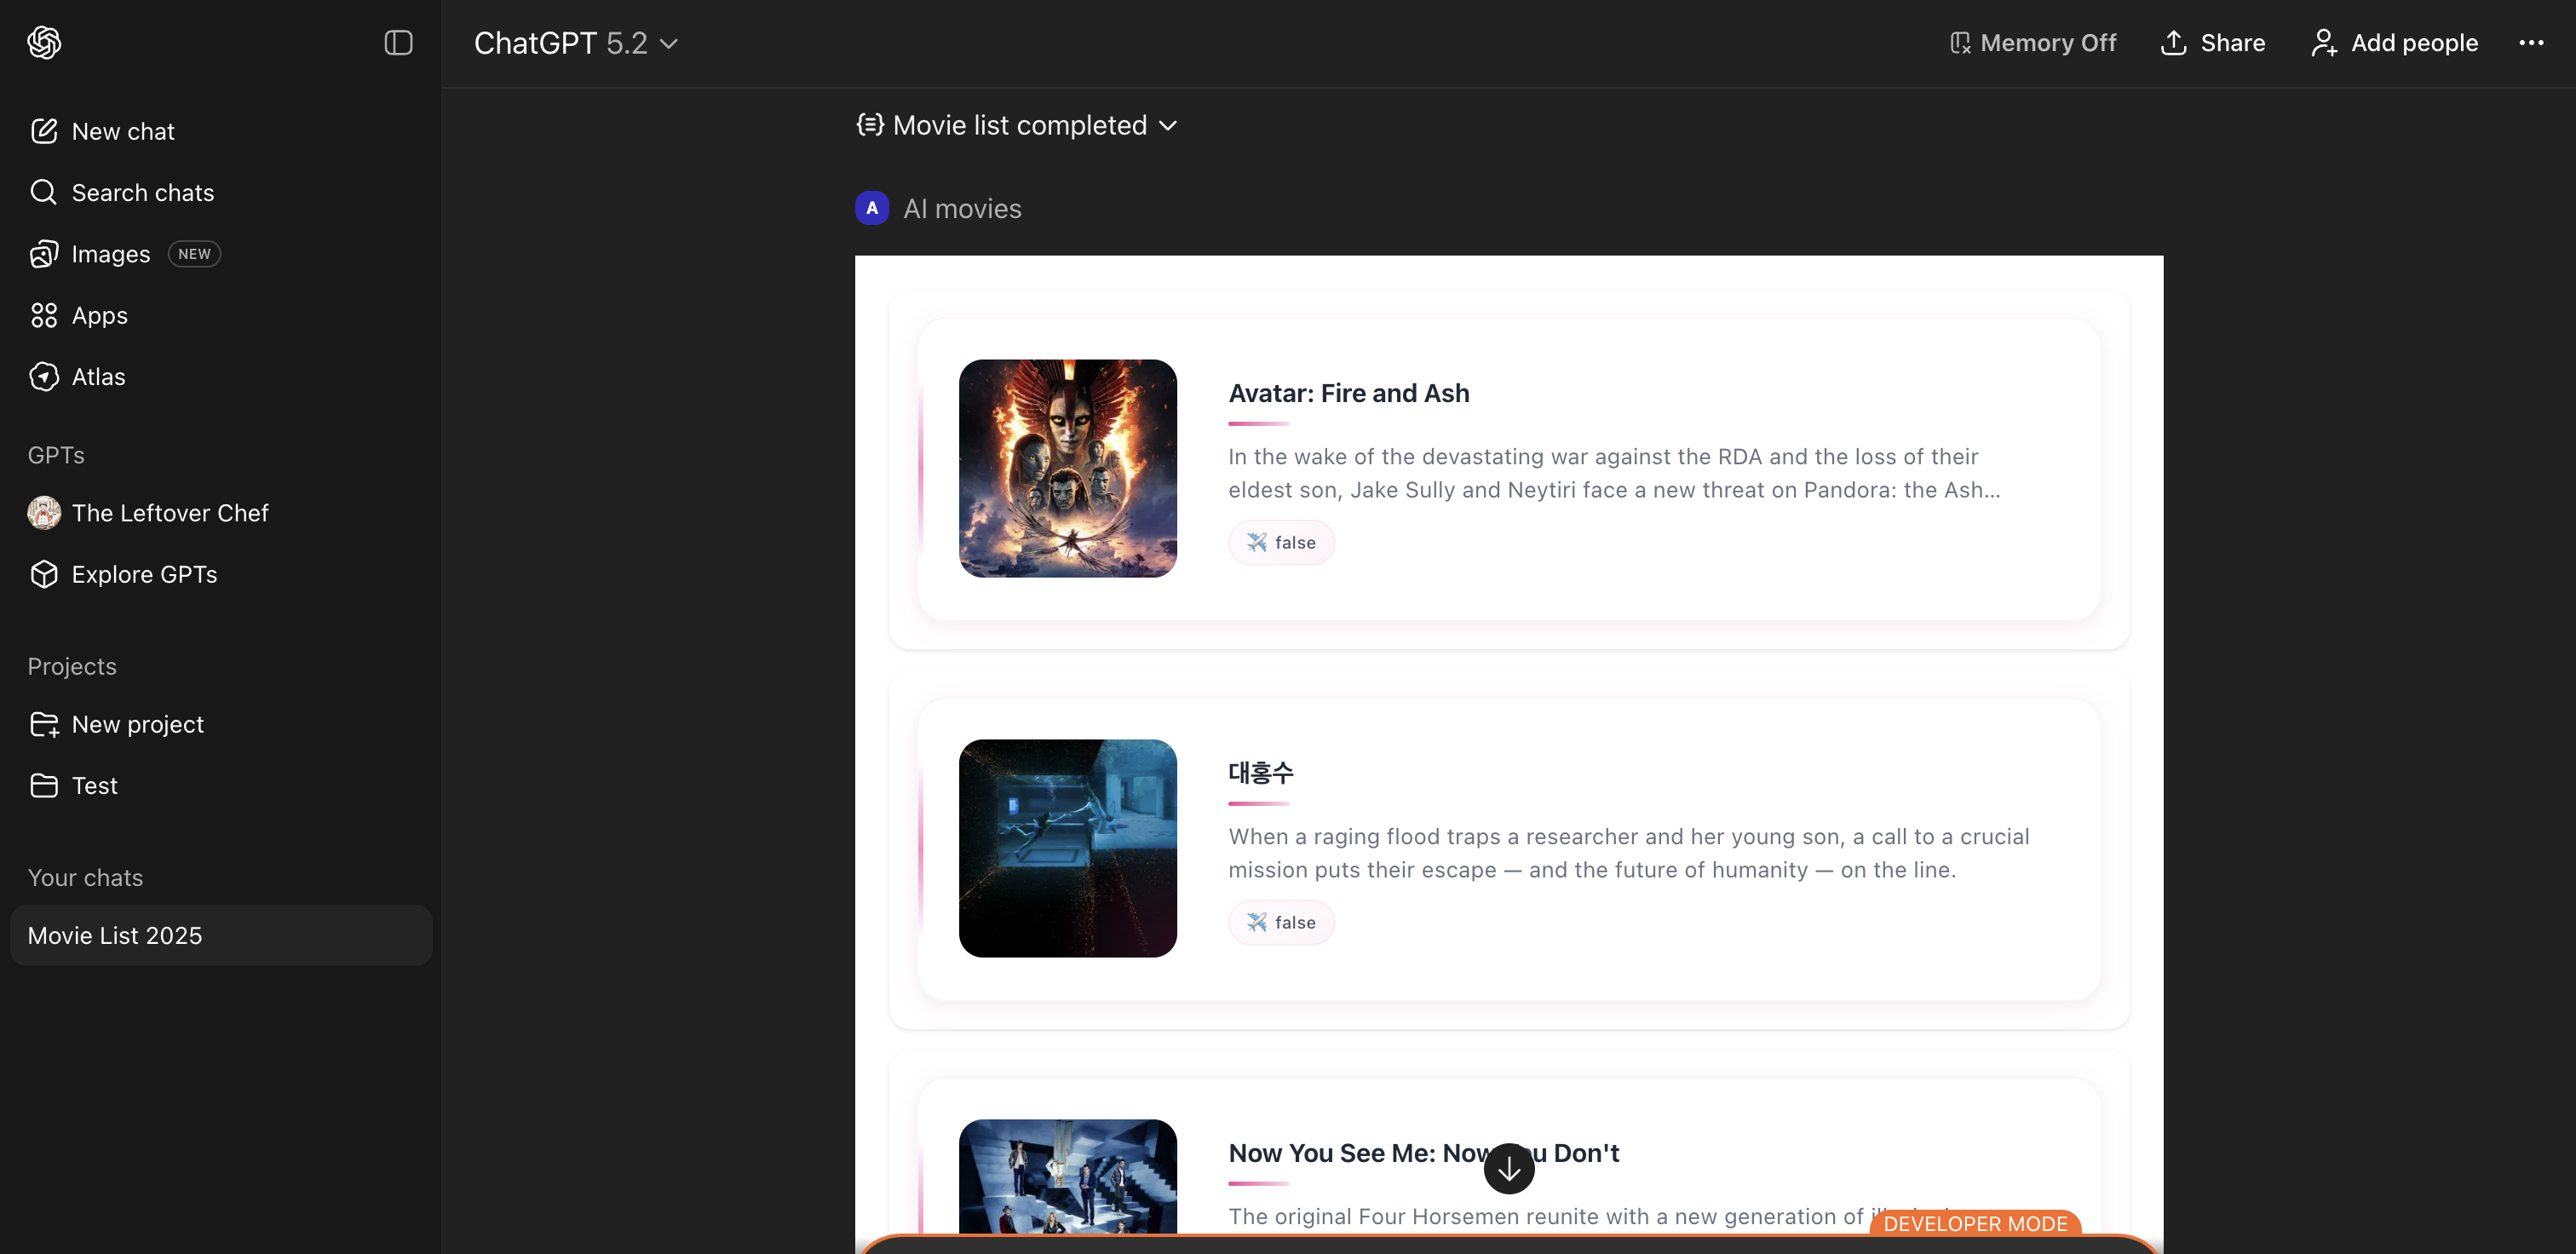Start a new chat
Image resolution: width=2576 pixels, height=1254 pixels.
point(122,130)
